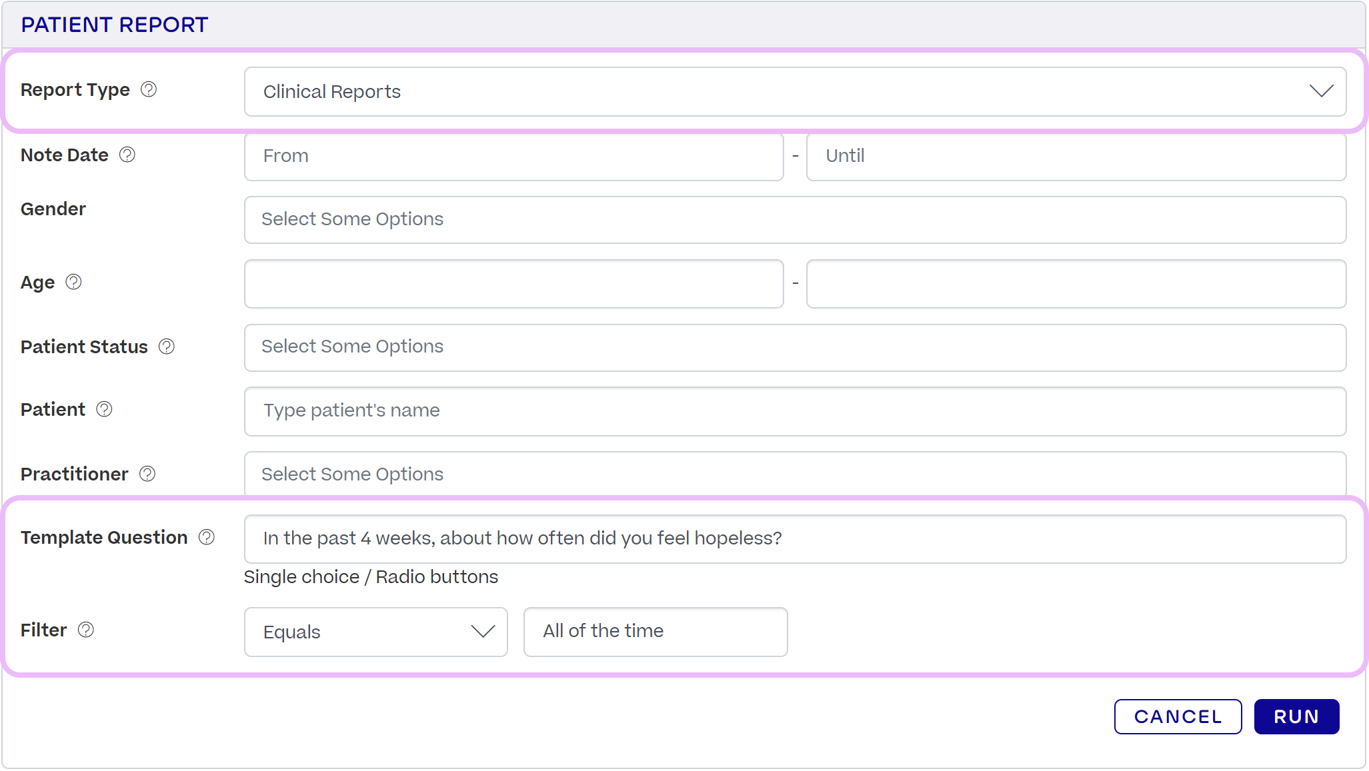Viewport: 1369px width, 771px height.
Task: Click the Until date field
Action: pyautogui.click(x=1076, y=157)
